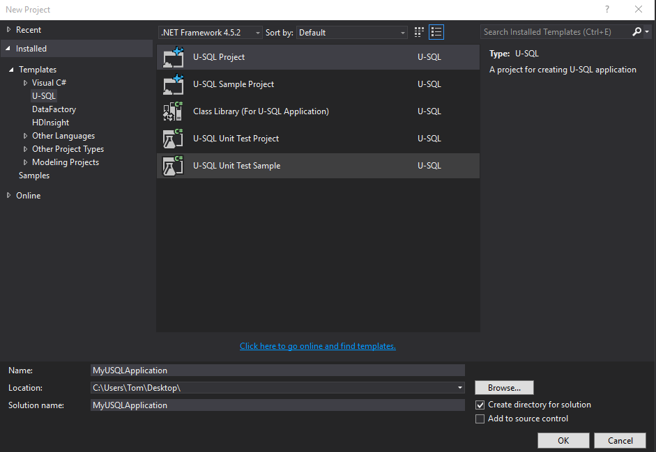
Task: Open the Sort by Default dropdown
Action: (x=402, y=32)
